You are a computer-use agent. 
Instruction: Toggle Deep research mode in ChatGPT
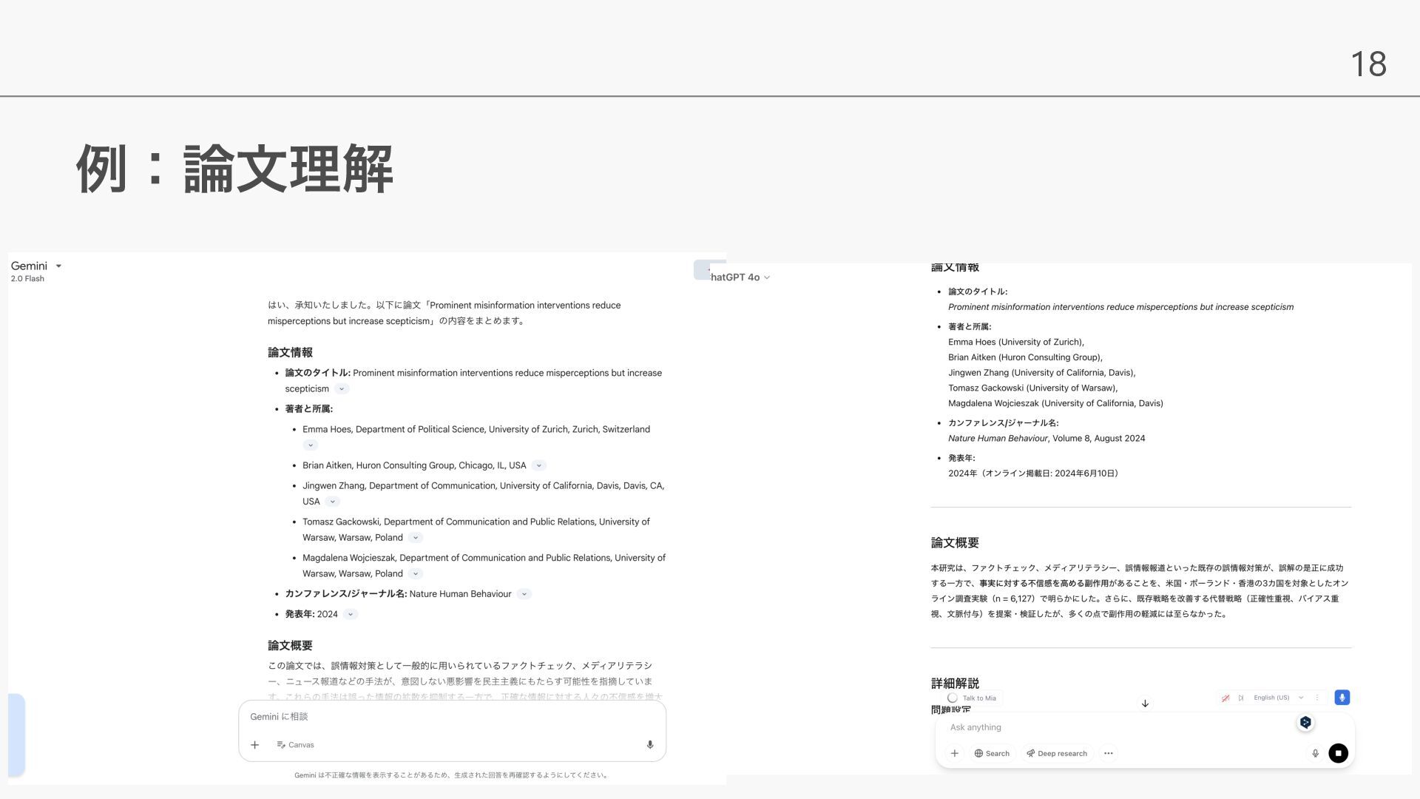[x=1056, y=753]
